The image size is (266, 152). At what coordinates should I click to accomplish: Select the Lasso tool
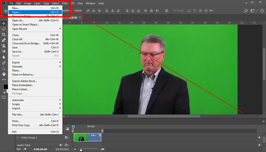click(x=4, y=29)
